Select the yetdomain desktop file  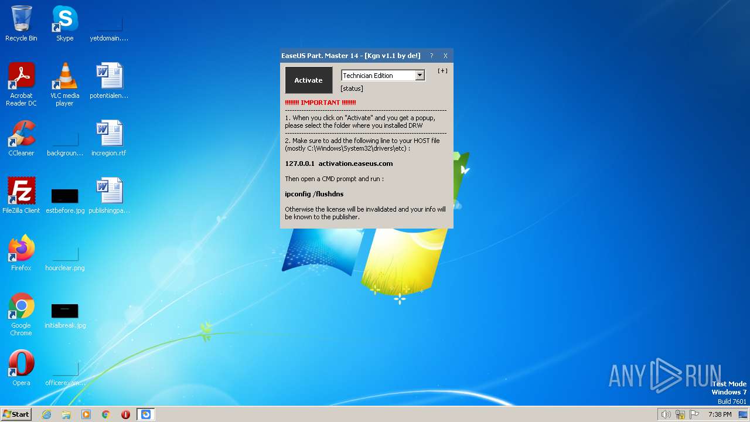tap(109, 26)
